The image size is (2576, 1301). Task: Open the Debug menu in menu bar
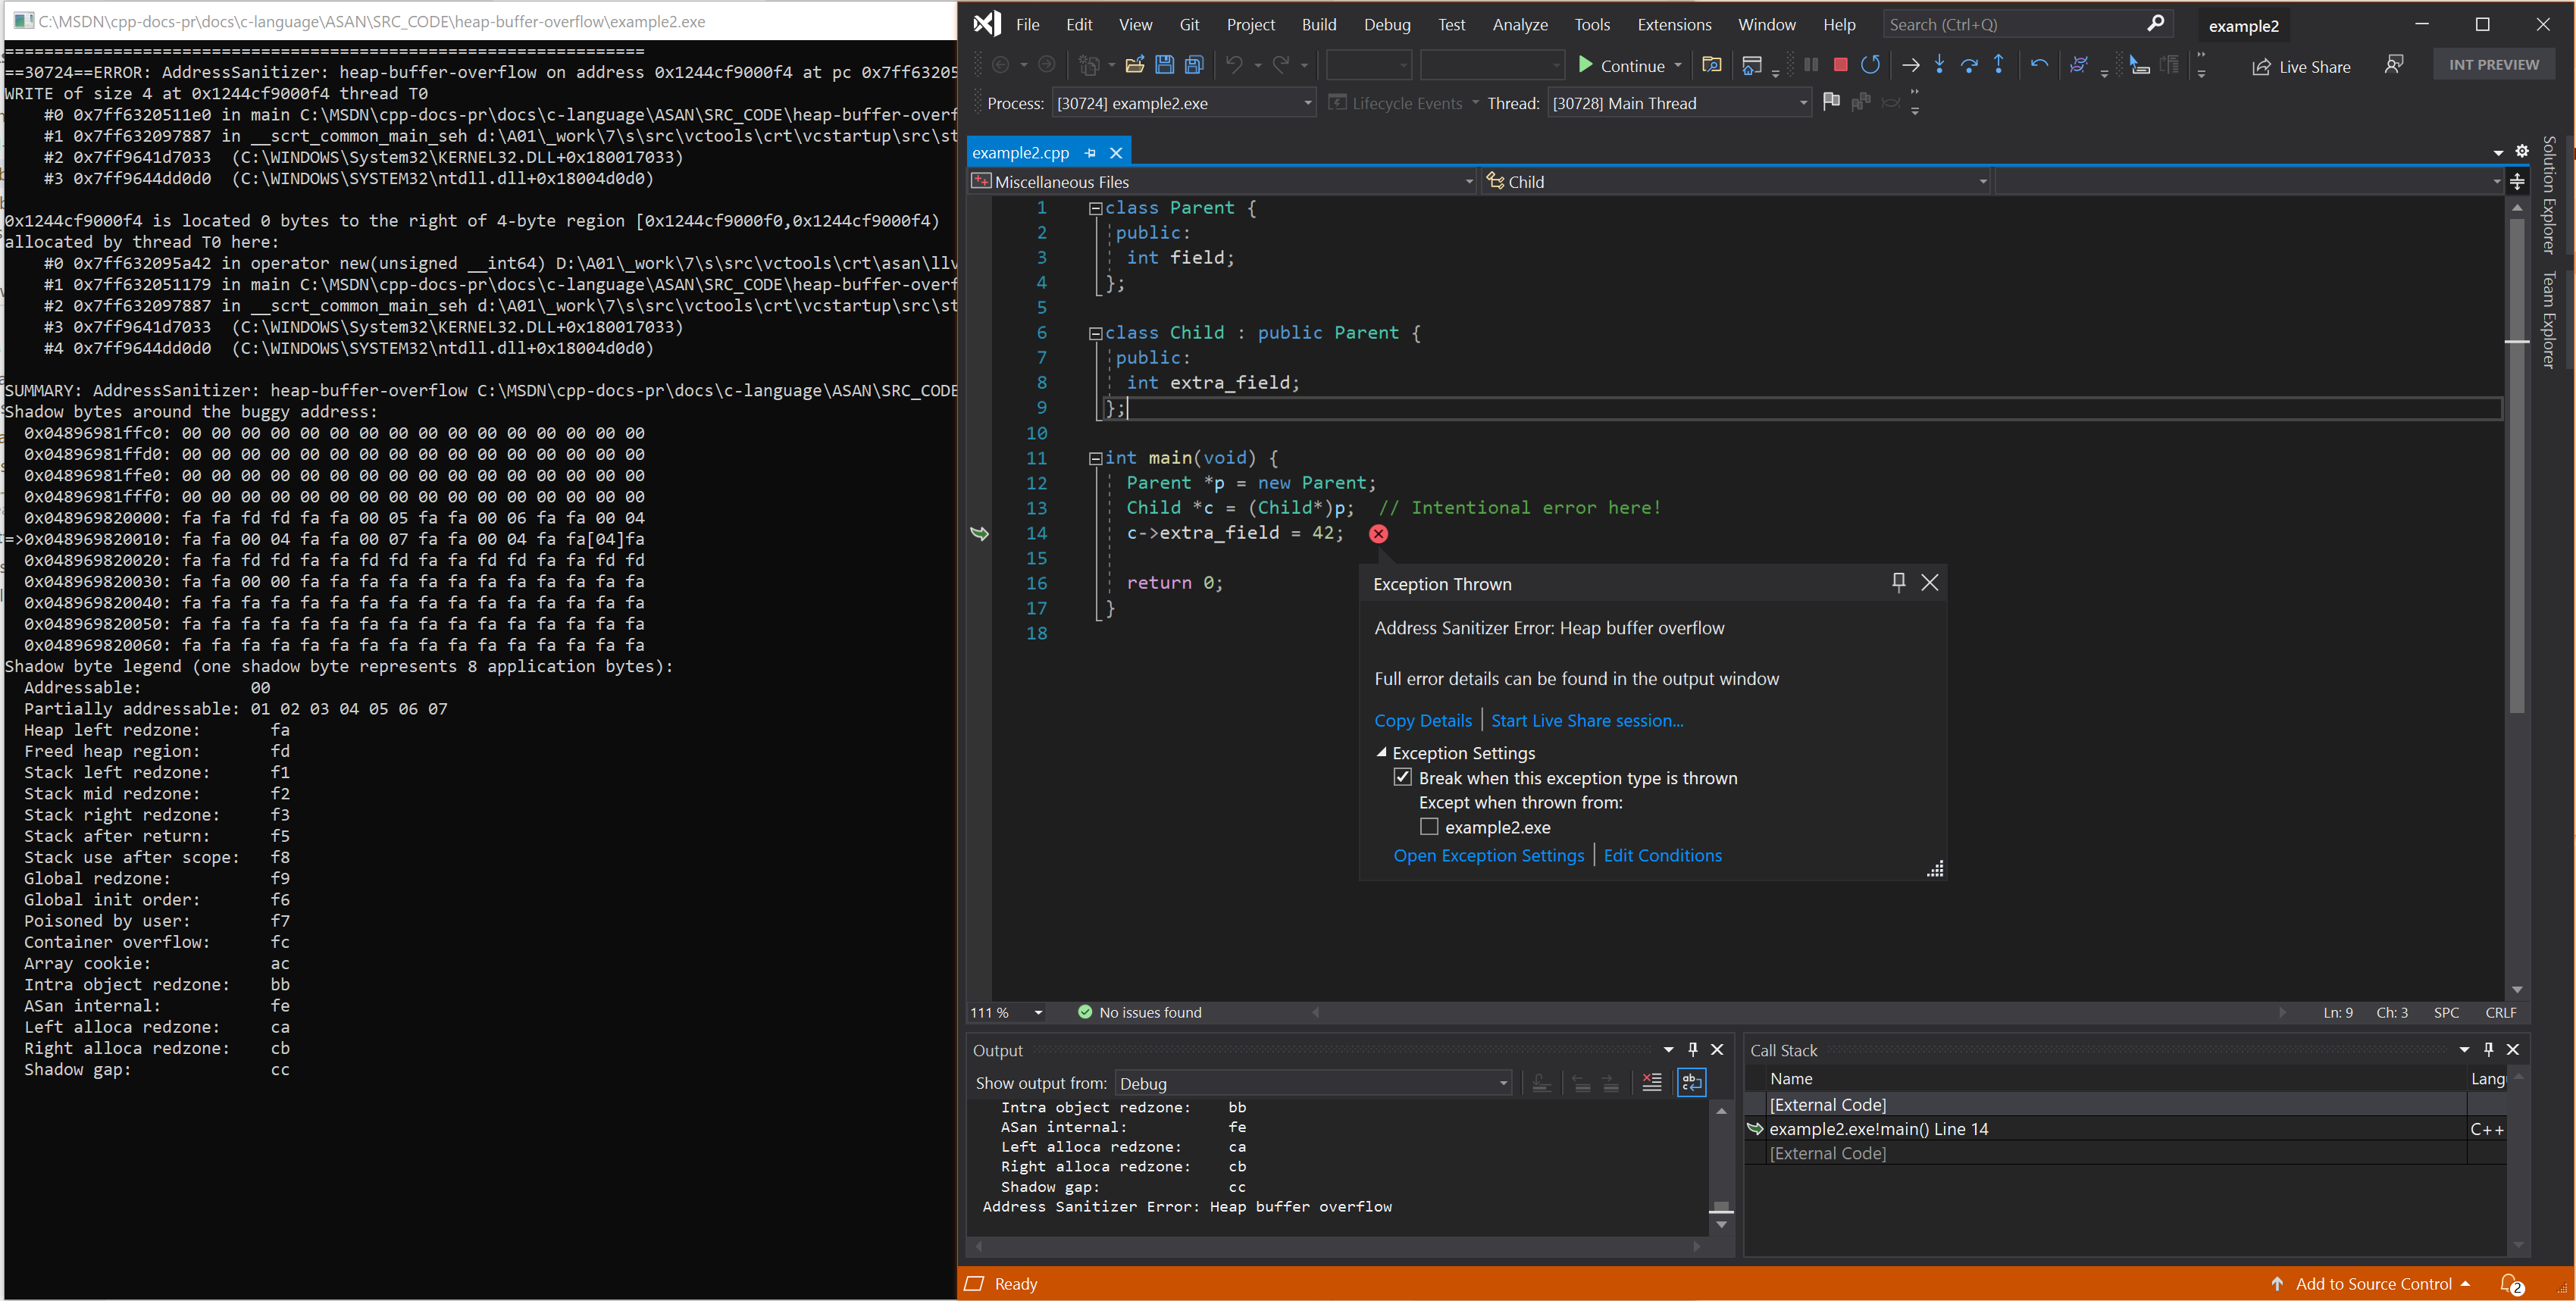coord(1387,23)
